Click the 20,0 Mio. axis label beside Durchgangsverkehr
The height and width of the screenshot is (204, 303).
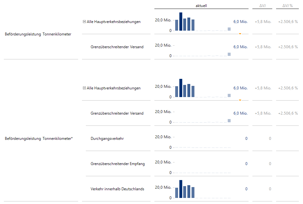click(x=163, y=137)
